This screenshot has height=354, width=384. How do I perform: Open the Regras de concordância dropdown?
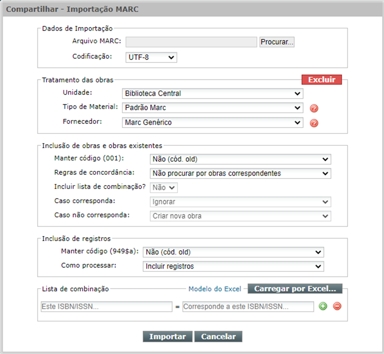pyautogui.click(x=240, y=173)
